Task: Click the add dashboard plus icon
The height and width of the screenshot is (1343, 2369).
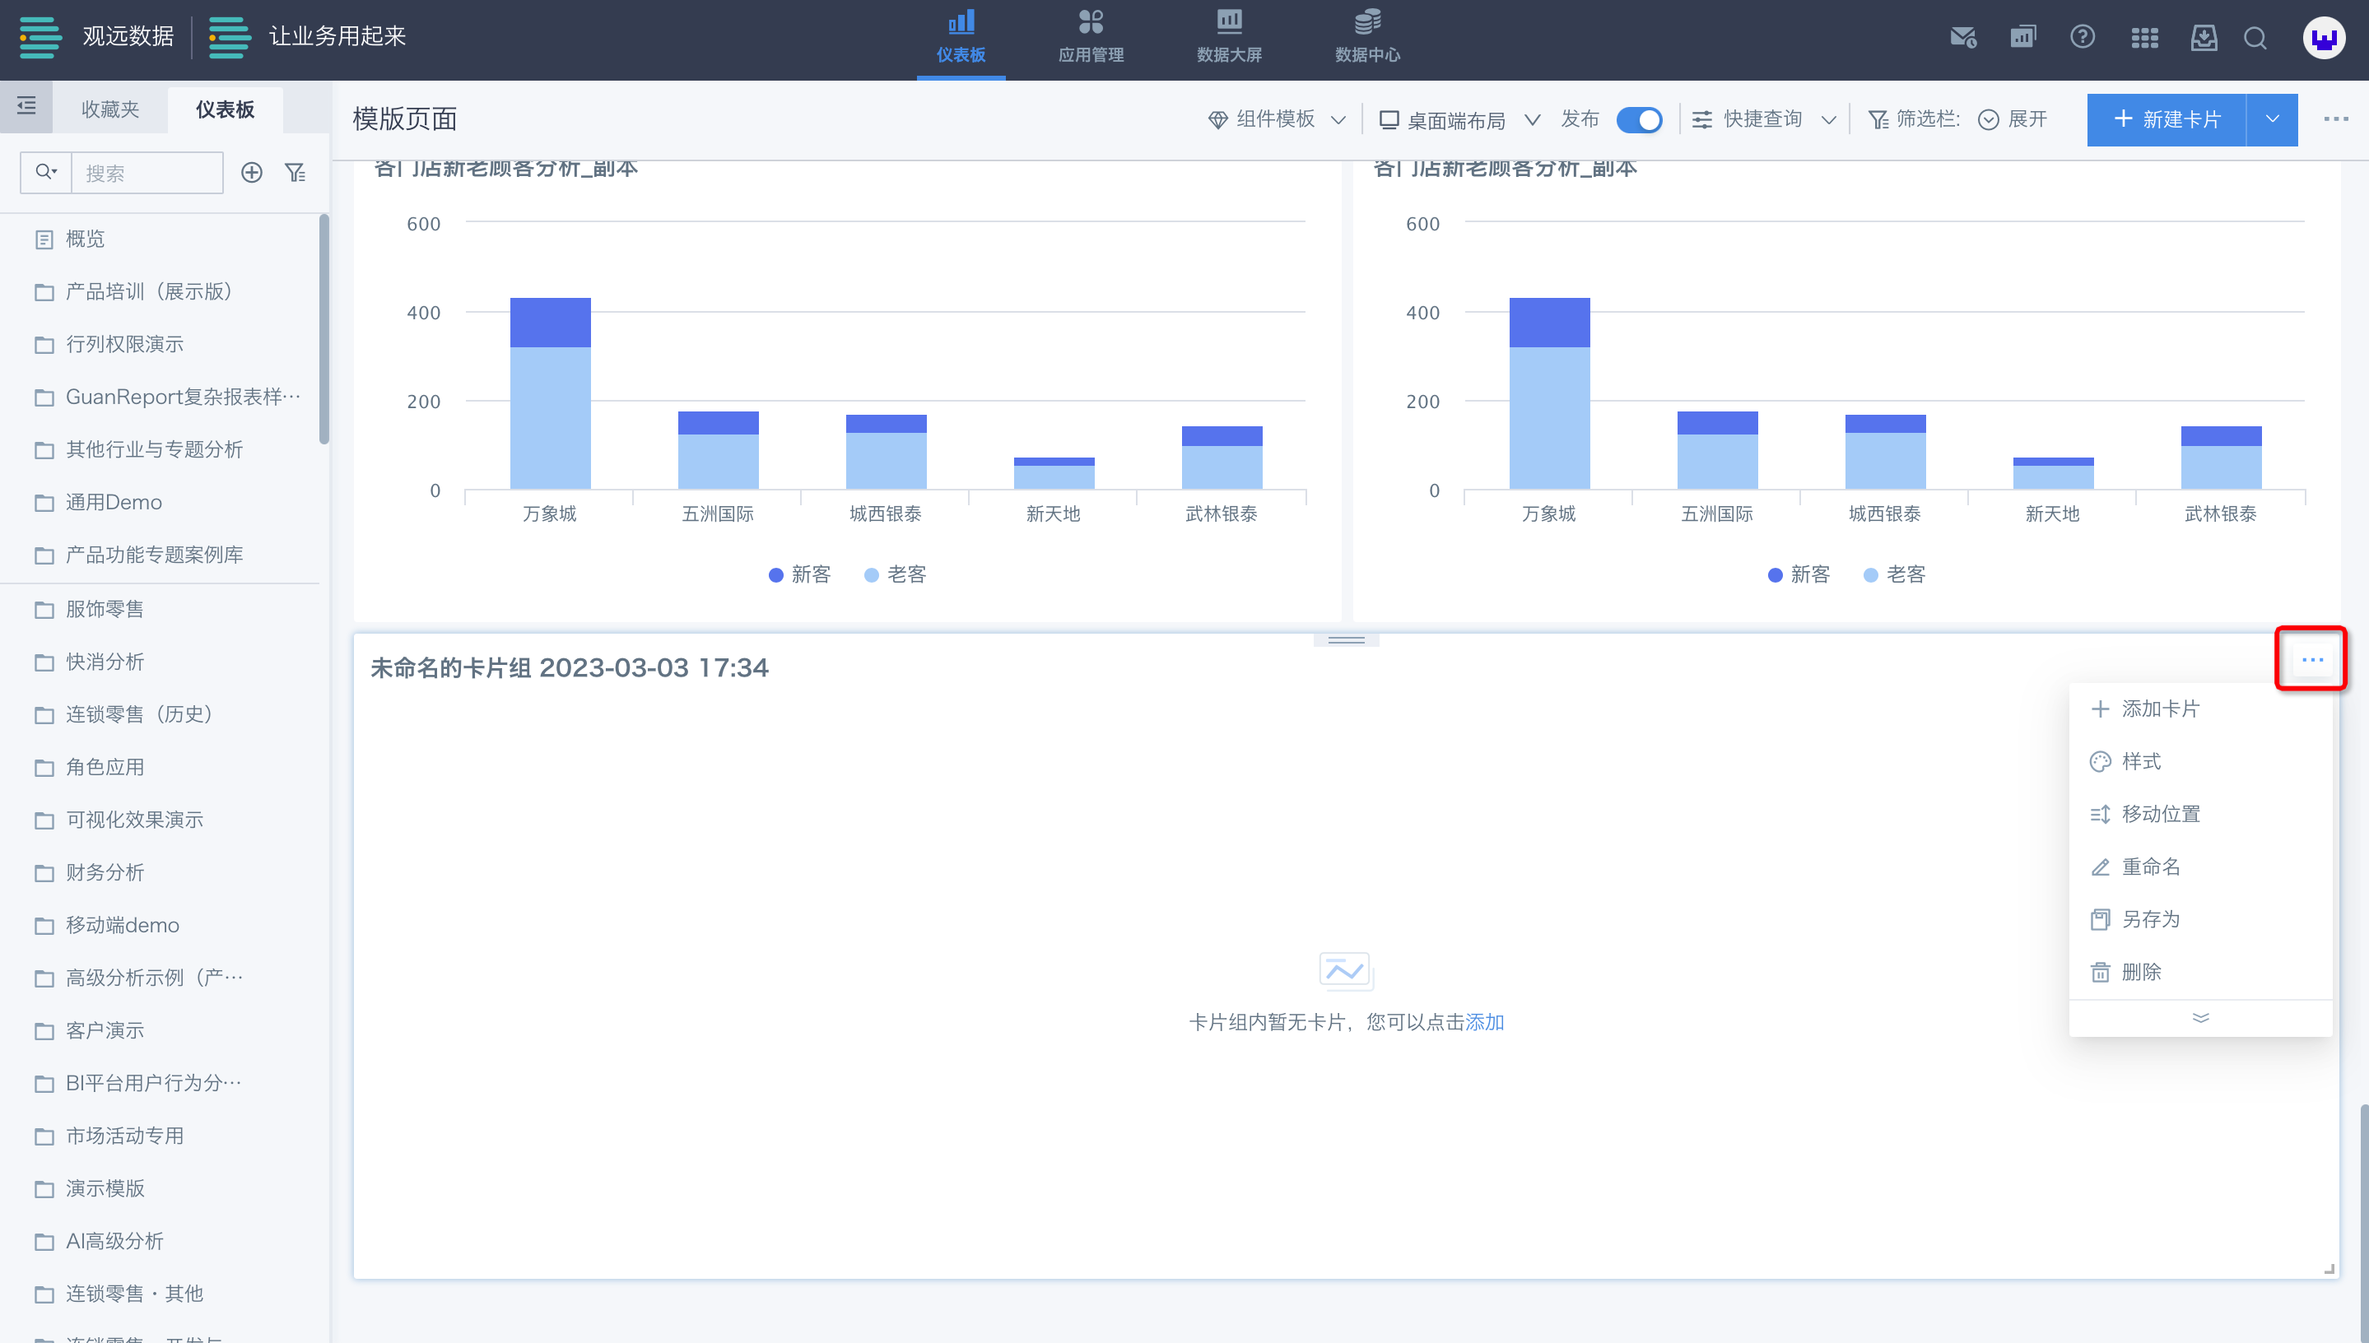Action: pyautogui.click(x=252, y=173)
